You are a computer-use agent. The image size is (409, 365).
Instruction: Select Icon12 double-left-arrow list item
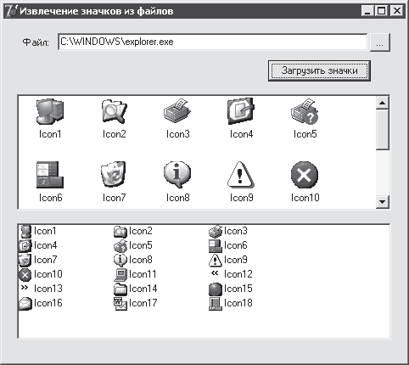(231, 274)
